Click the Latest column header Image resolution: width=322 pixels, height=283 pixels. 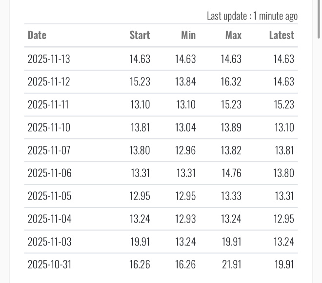(x=282, y=35)
